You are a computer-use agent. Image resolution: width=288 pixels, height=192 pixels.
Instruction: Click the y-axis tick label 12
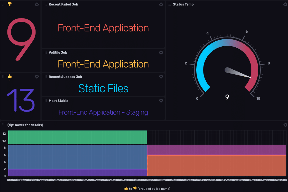4,134
